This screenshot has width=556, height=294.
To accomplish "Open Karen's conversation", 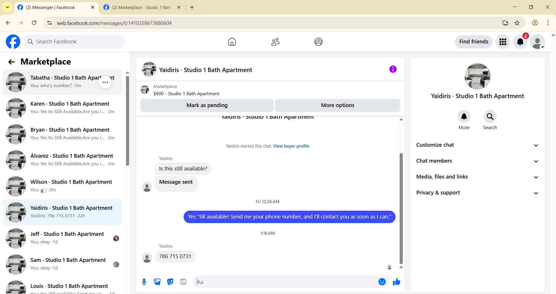I will [62, 108].
